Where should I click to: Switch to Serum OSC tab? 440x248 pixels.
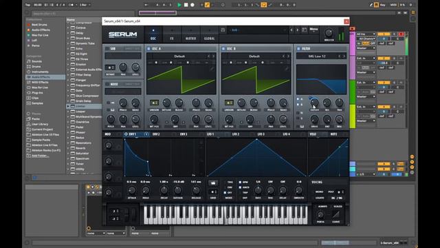[x=153, y=34]
